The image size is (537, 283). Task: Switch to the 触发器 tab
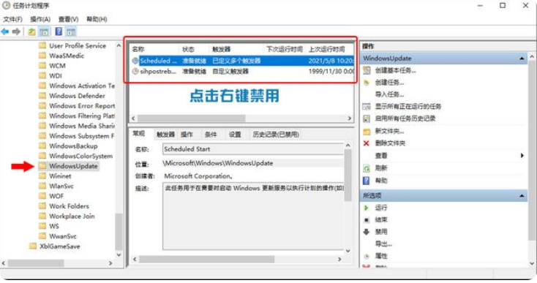[x=166, y=135]
